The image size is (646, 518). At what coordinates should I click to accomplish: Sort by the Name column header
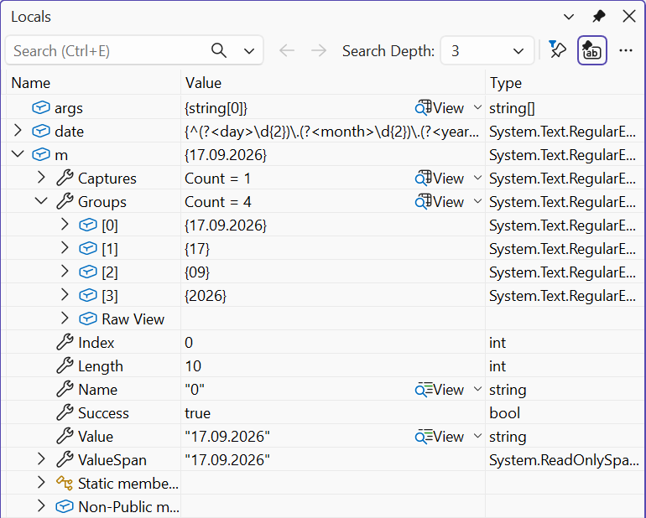(93, 83)
